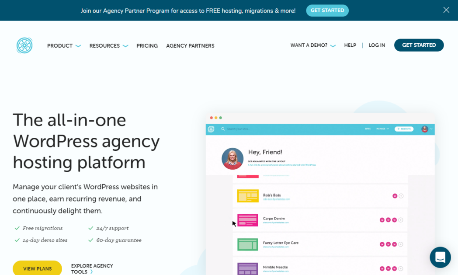Click the 24/7 support checkmark

pos(90,228)
